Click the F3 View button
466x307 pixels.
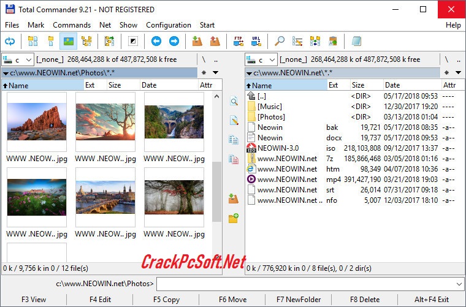coord(34,300)
